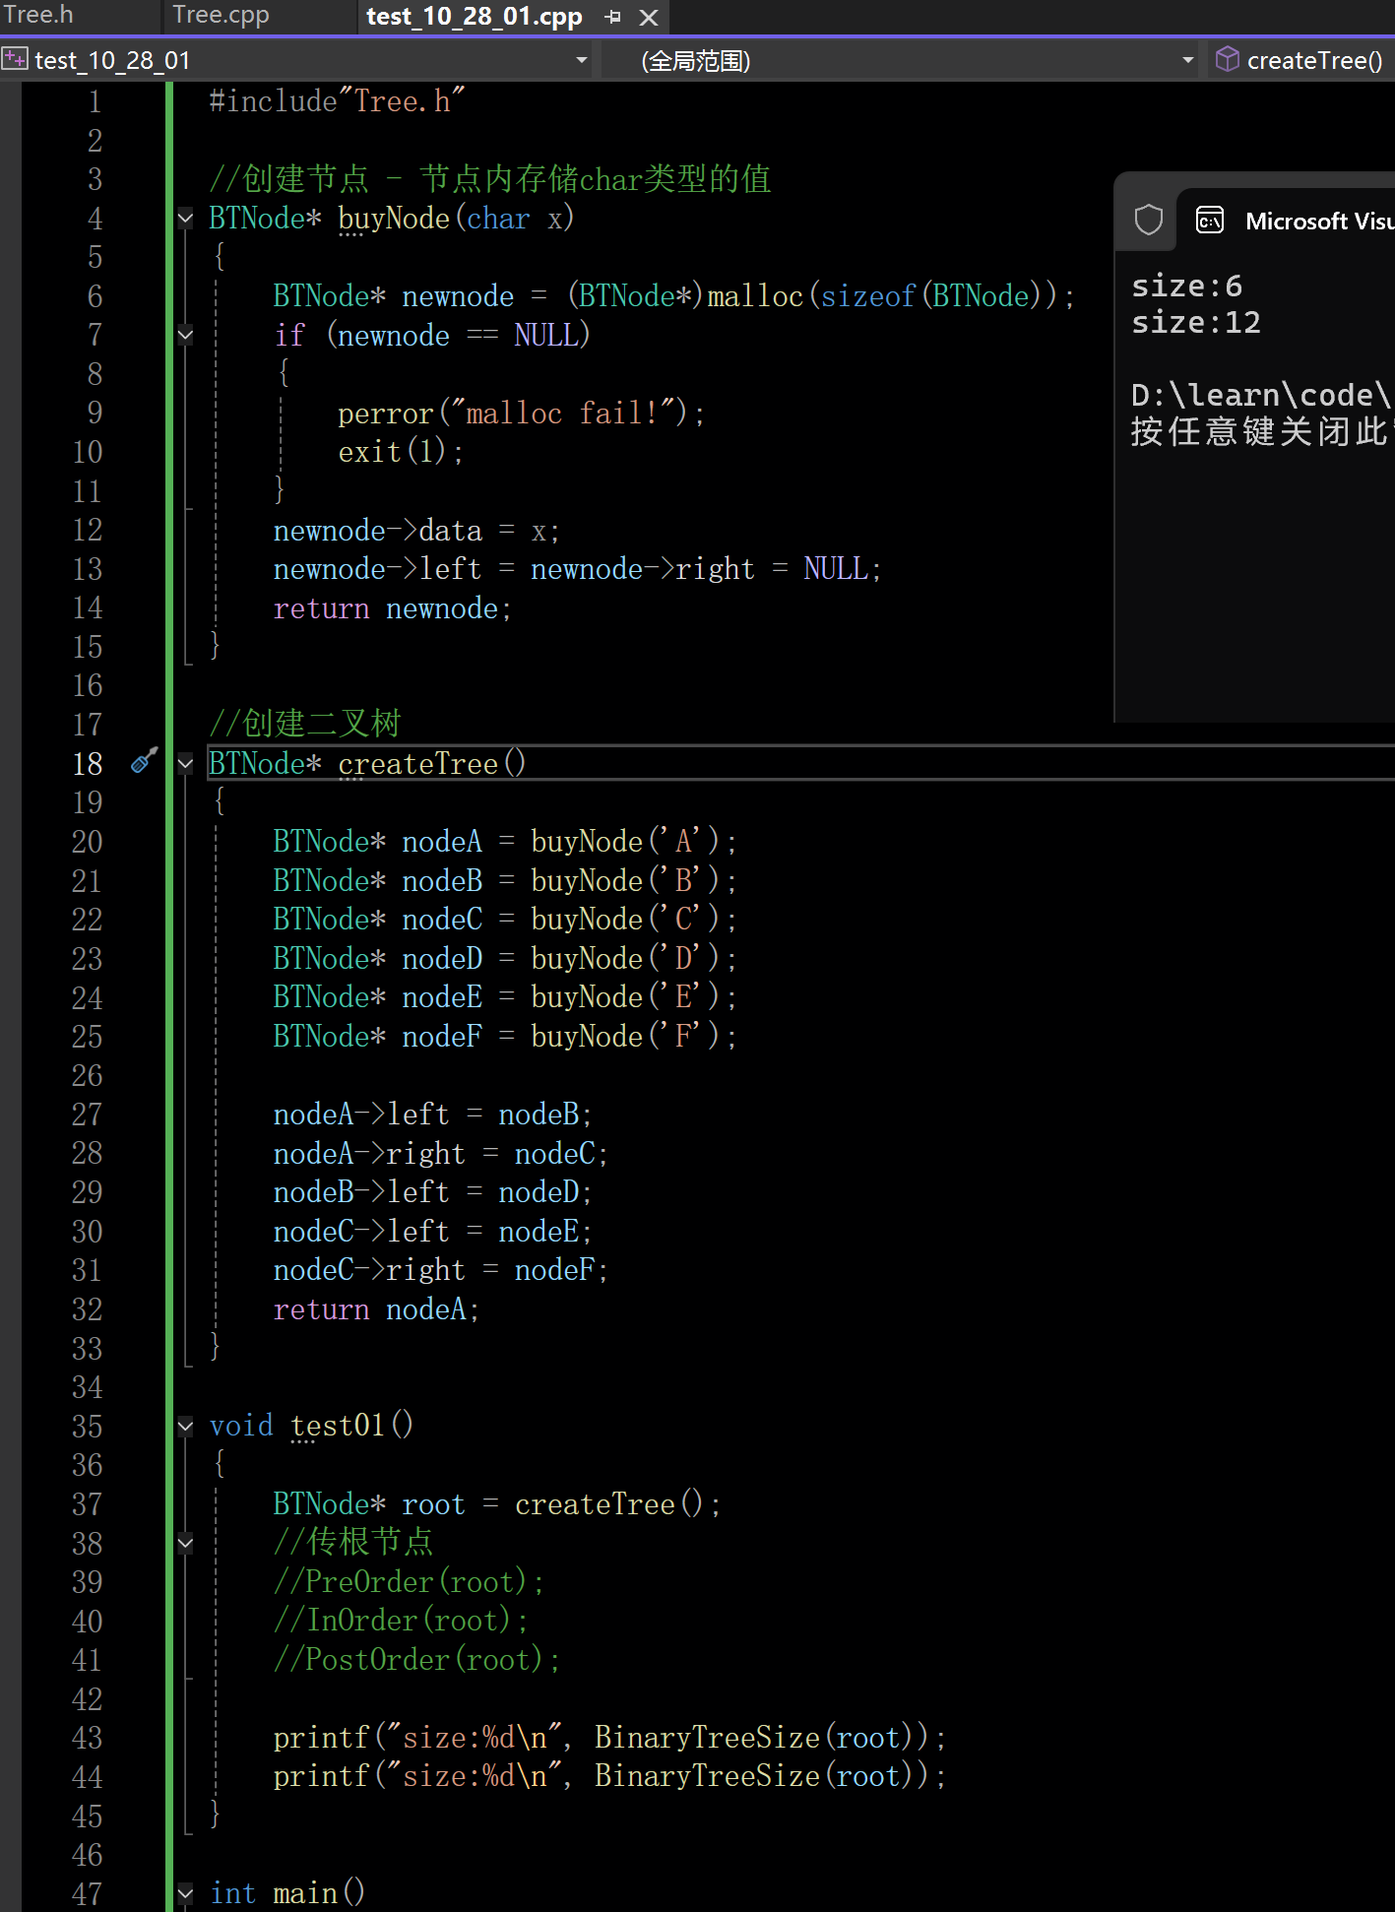1395x1912 pixels.
Task: Click line number 34 in the gutter
Action: coord(87,1387)
